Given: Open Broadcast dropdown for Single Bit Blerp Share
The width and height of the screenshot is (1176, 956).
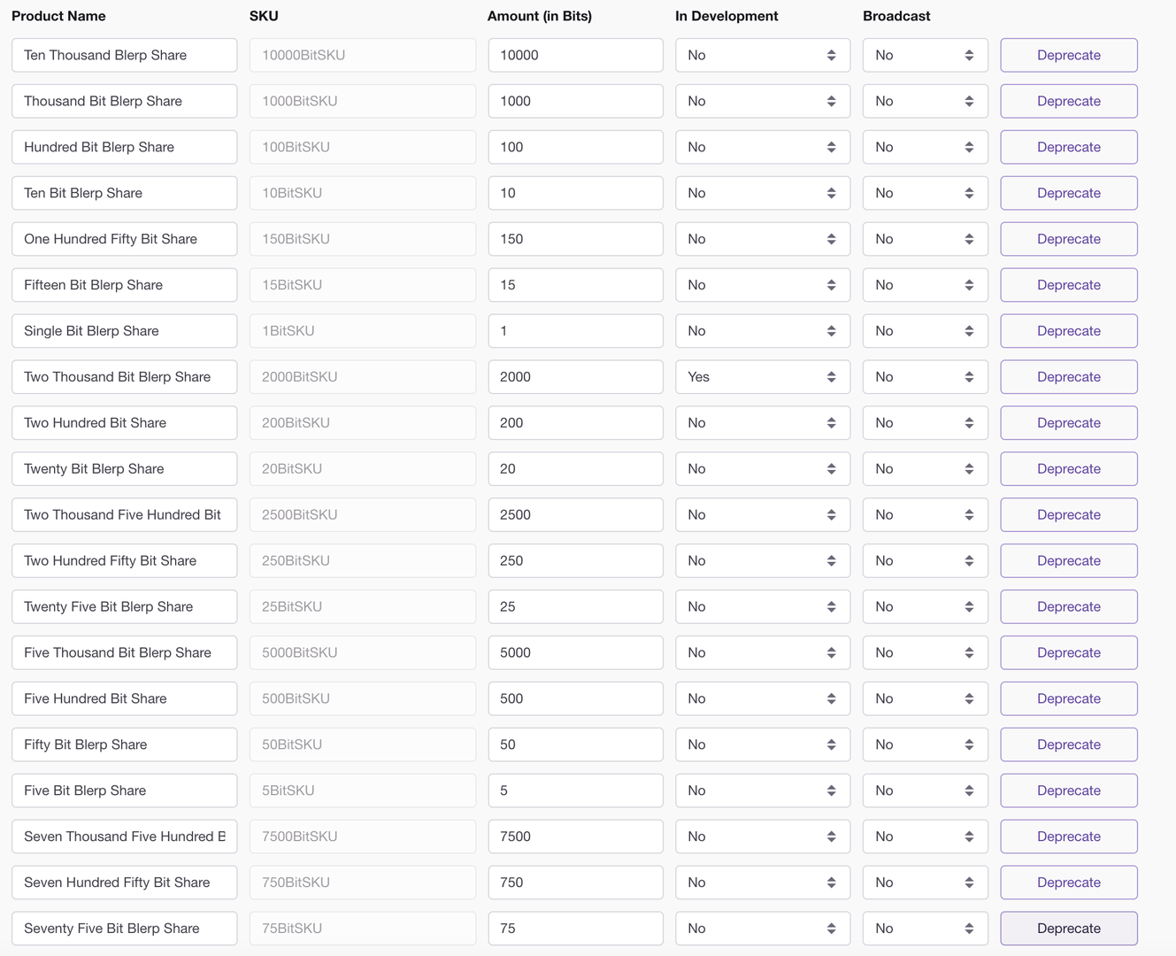Looking at the screenshot, I should pyautogui.click(x=925, y=331).
